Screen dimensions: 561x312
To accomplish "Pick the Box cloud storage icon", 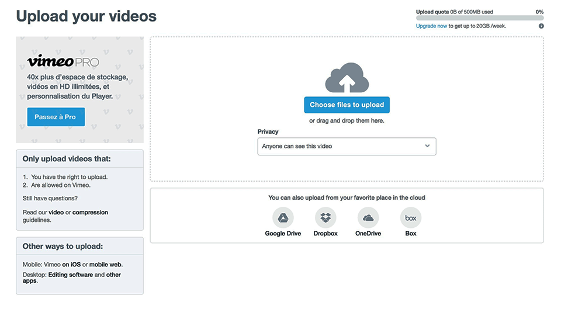I will (411, 217).
